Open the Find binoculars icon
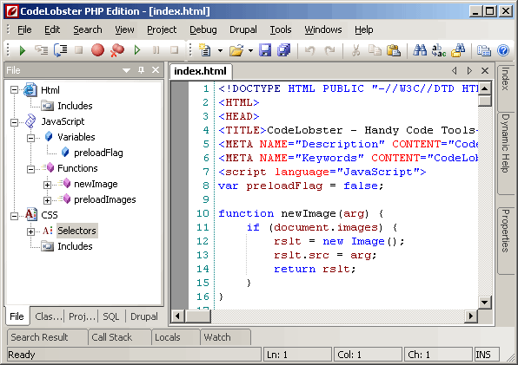 pyautogui.click(x=420, y=50)
